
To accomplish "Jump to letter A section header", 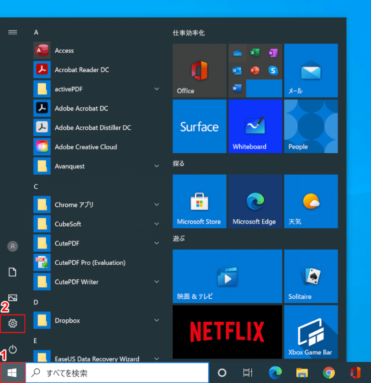I will (36, 32).
